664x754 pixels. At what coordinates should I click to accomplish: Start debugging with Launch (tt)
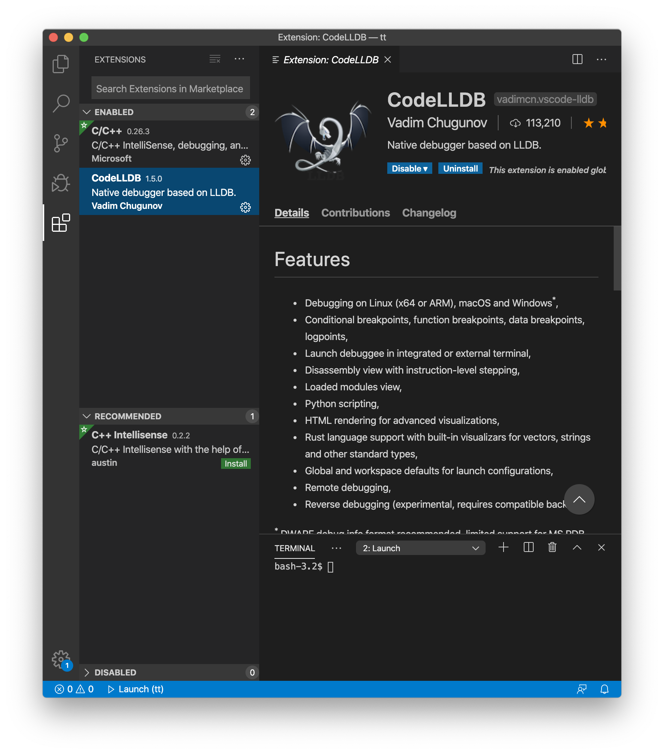pyautogui.click(x=136, y=689)
